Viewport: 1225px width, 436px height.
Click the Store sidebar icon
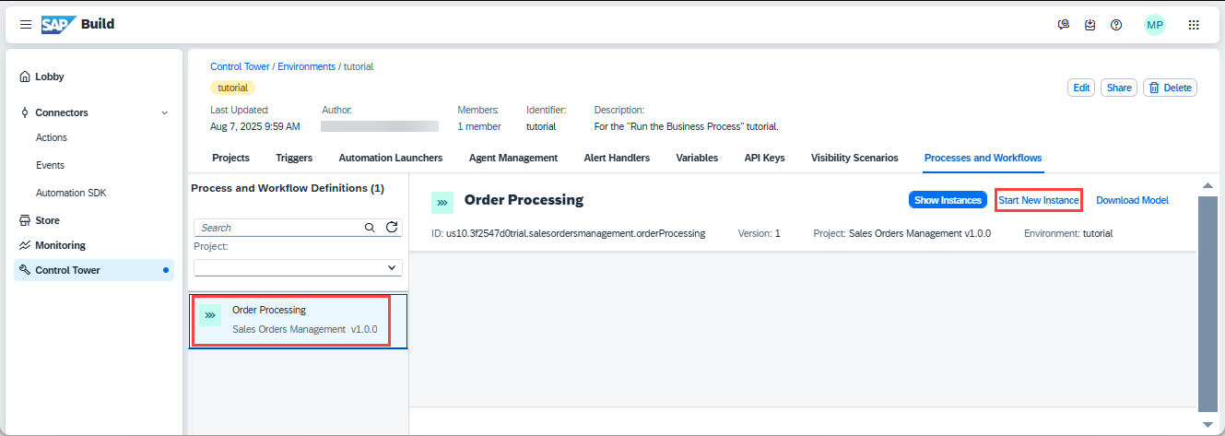click(x=25, y=221)
